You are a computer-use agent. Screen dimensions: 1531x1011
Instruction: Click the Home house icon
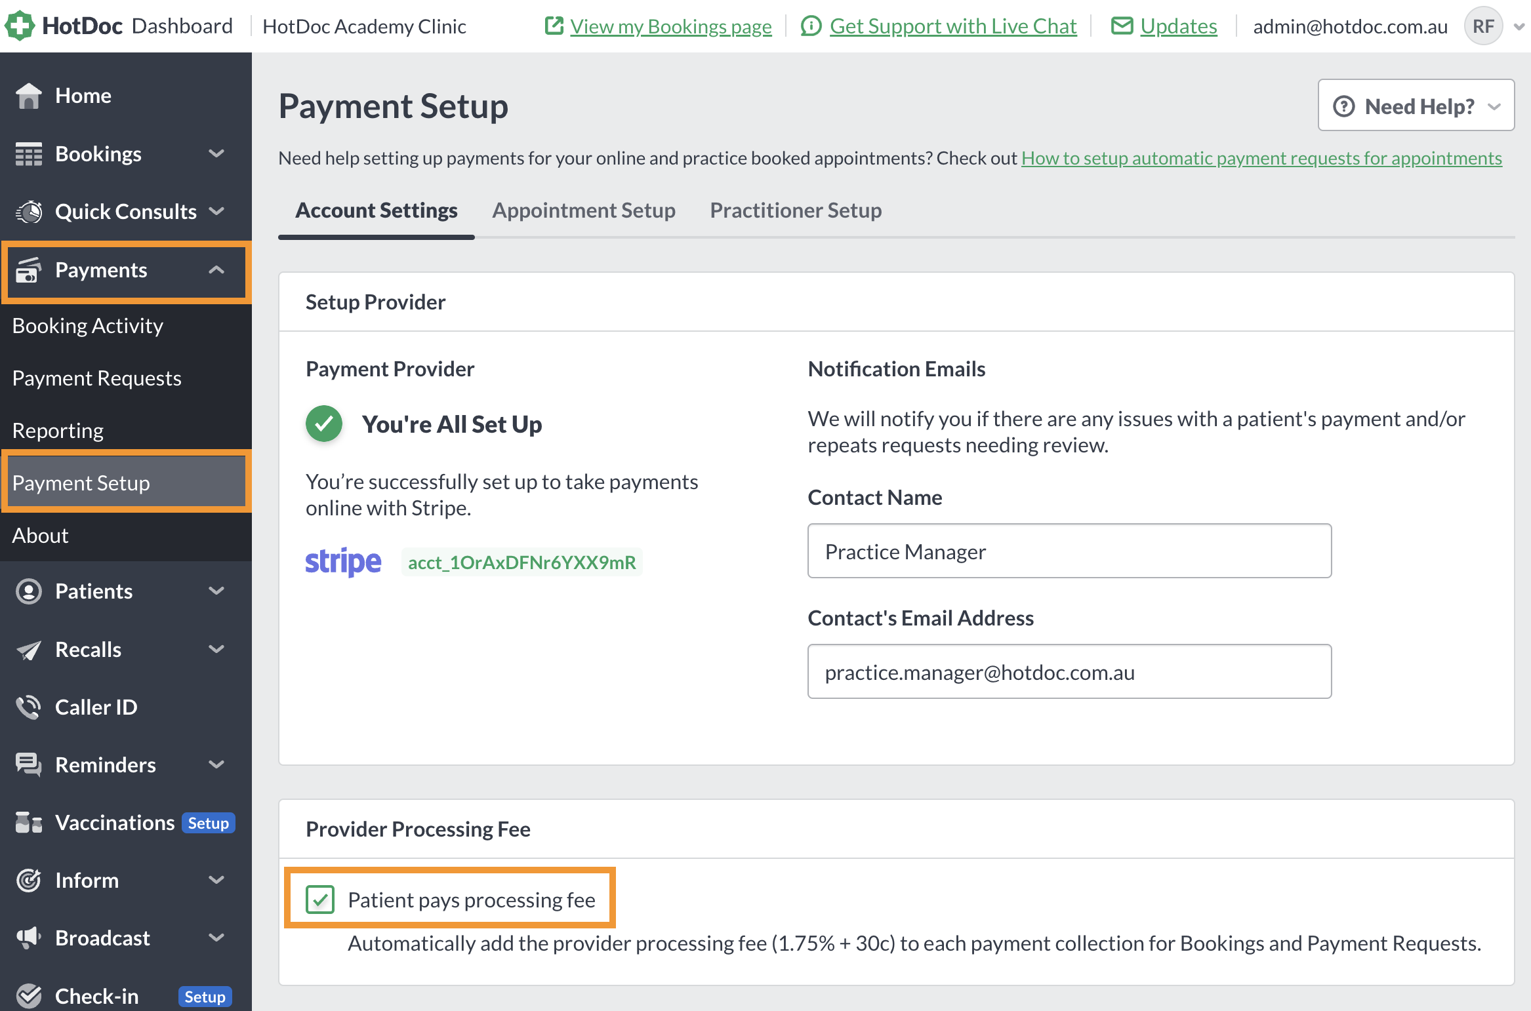pyautogui.click(x=29, y=96)
